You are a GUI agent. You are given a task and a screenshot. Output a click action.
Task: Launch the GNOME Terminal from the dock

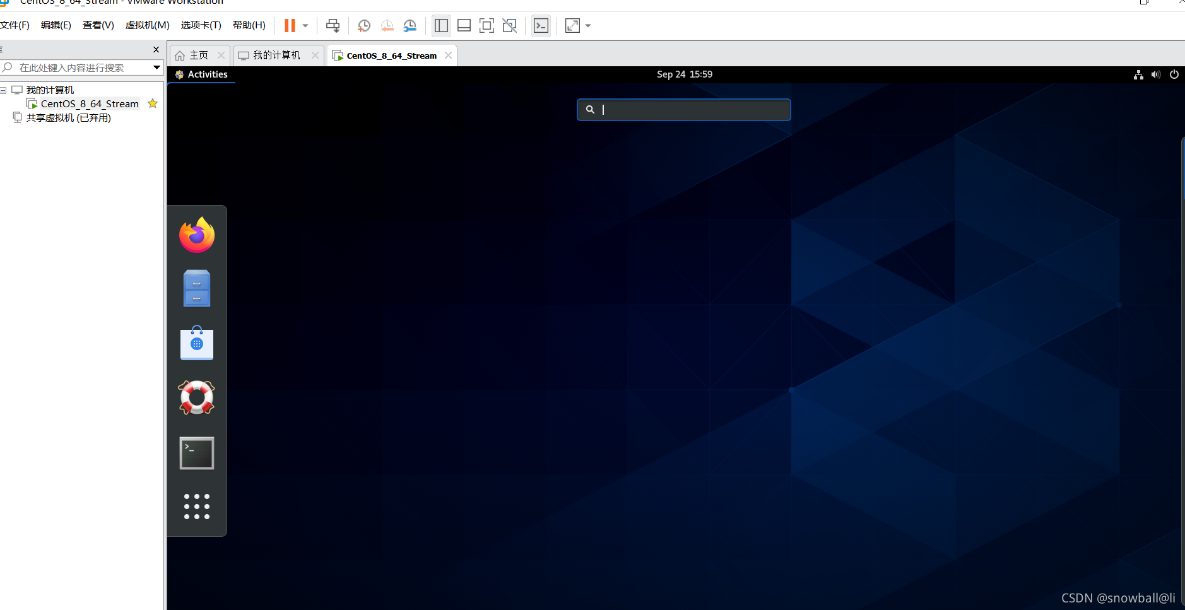tap(196, 452)
